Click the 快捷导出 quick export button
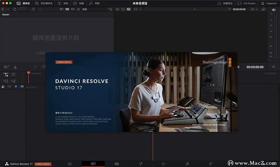This screenshot has height=167, width=280. point(225,3)
